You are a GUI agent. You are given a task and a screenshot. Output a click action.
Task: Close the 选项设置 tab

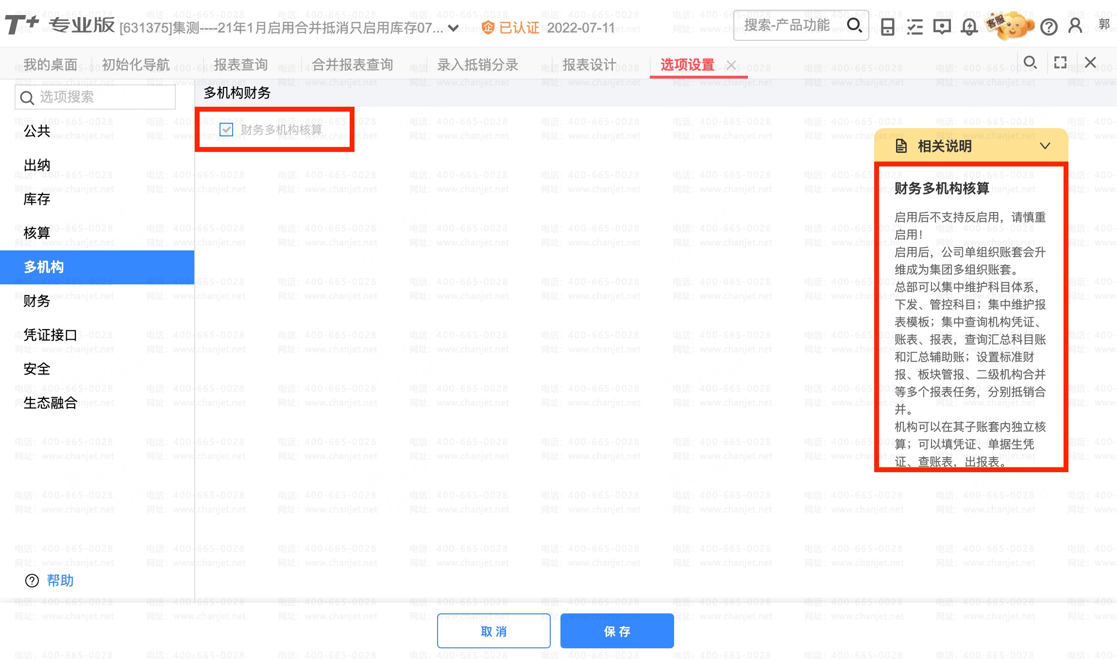click(x=731, y=65)
